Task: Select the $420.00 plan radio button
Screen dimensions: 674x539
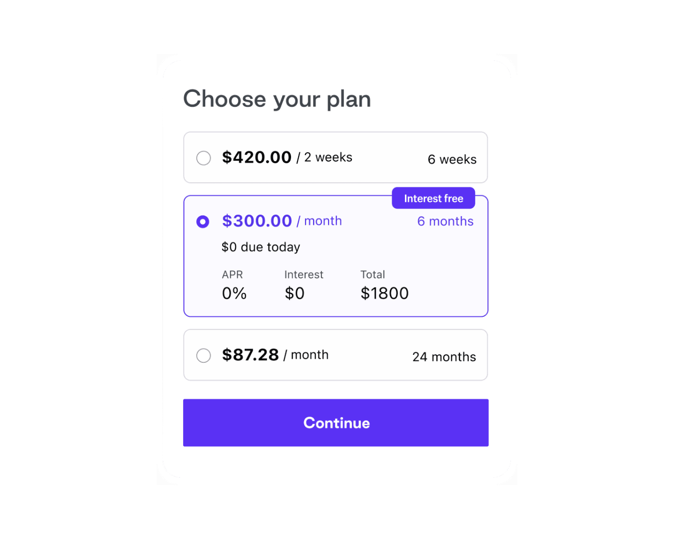Action: click(203, 158)
